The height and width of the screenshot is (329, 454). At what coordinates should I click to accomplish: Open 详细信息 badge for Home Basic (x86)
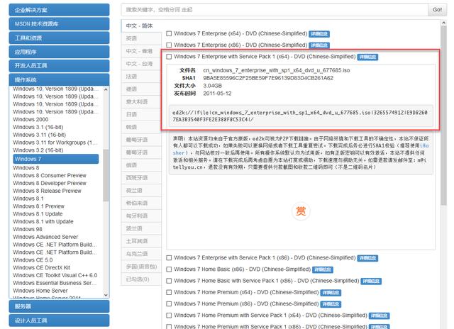pyautogui.click(x=323, y=269)
